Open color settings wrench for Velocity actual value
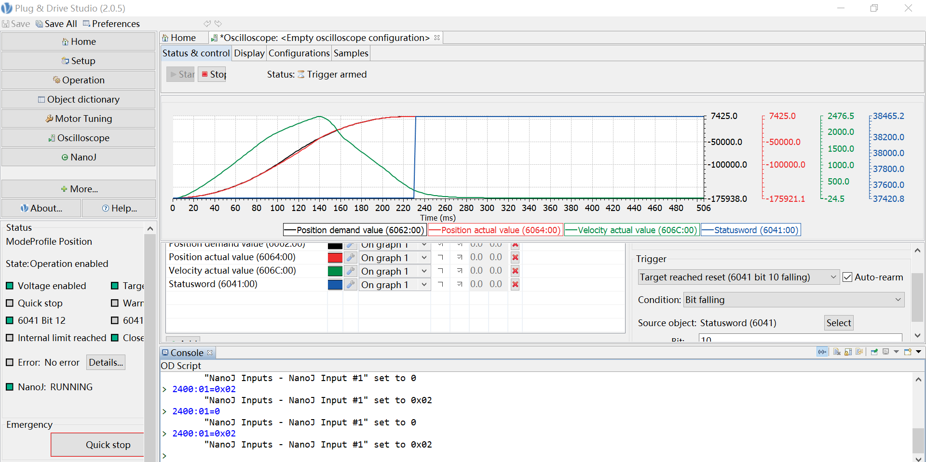The width and height of the screenshot is (926, 462). 351,271
